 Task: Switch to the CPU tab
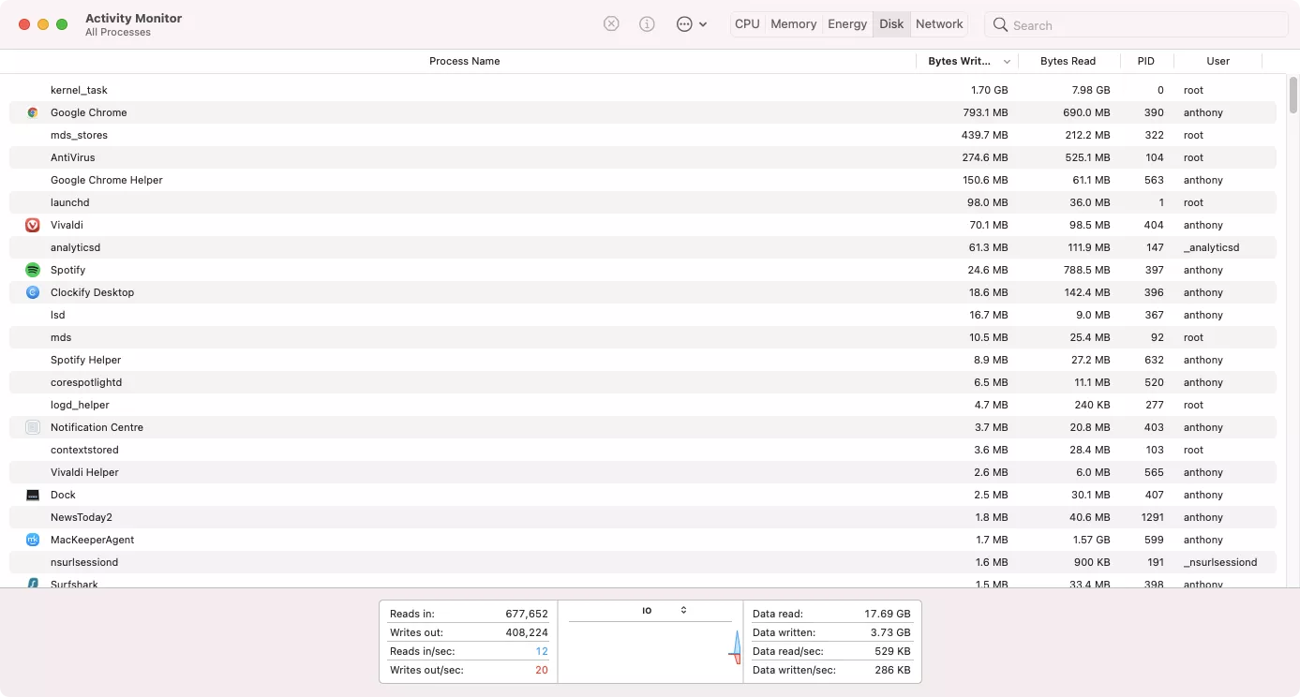point(747,24)
